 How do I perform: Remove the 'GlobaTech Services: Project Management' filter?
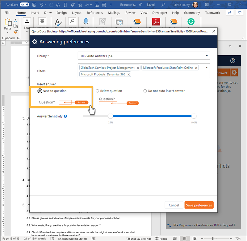[138, 68]
